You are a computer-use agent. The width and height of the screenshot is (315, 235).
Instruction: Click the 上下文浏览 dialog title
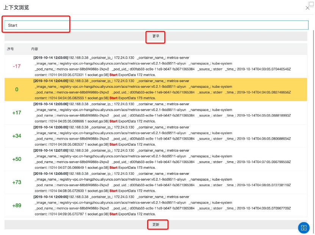point(16,8)
